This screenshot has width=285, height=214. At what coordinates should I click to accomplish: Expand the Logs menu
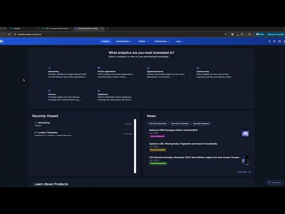point(179,41)
